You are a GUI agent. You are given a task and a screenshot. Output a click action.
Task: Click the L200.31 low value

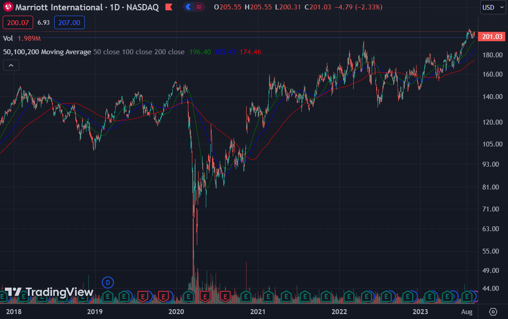[288, 7]
